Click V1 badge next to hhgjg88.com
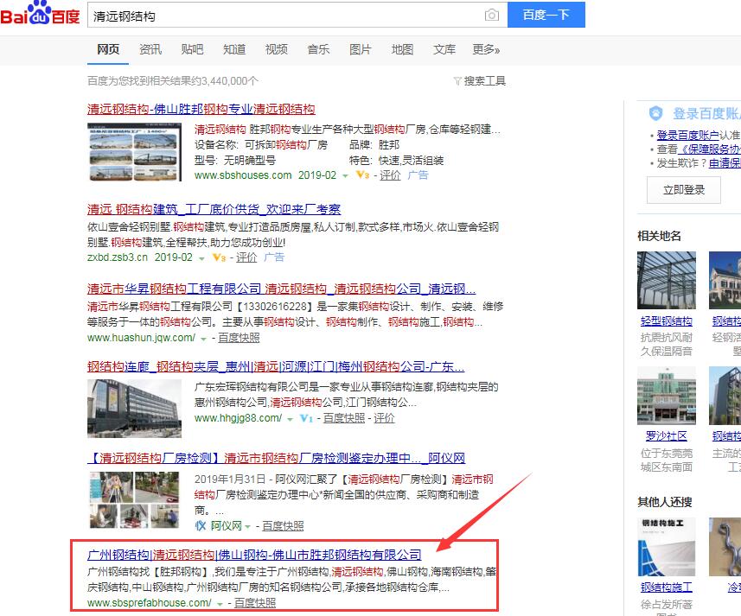This screenshot has height=616, width=741. pyautogui.click(x=305, y=418)
